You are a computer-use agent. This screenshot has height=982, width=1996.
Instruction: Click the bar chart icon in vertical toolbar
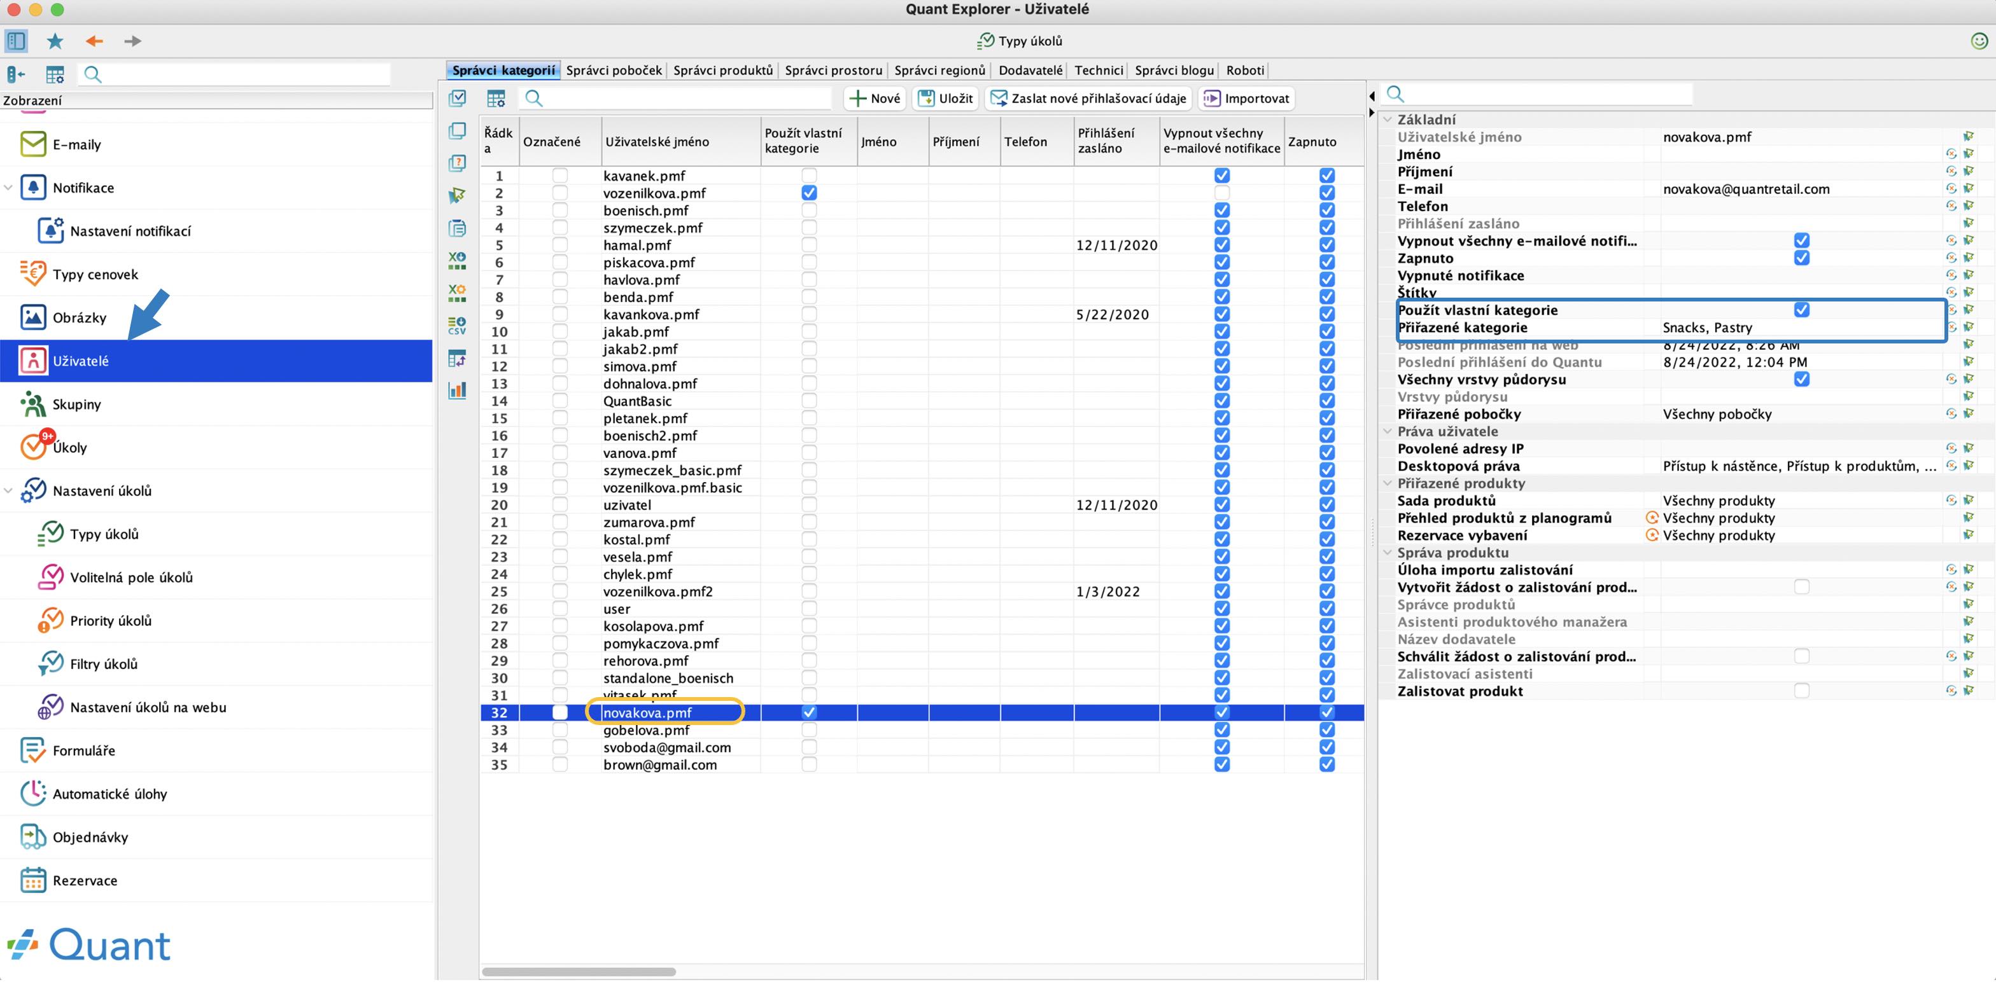pos(458,389)
